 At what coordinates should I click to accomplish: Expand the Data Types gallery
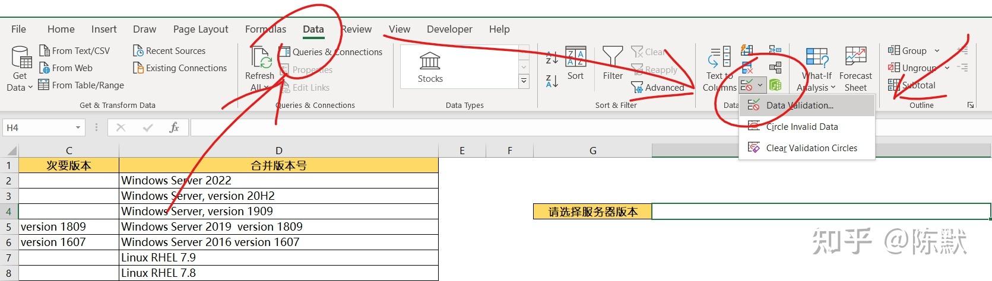524,82
